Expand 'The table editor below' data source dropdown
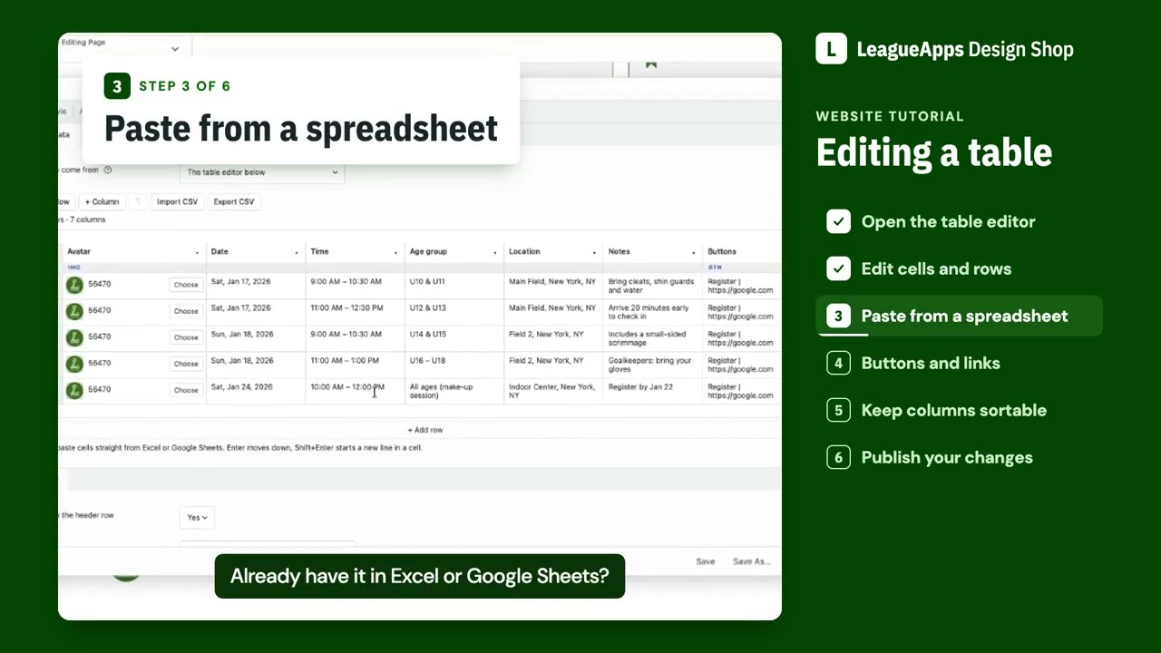This screenshot has height=653, width=1161. coord(262,172)
